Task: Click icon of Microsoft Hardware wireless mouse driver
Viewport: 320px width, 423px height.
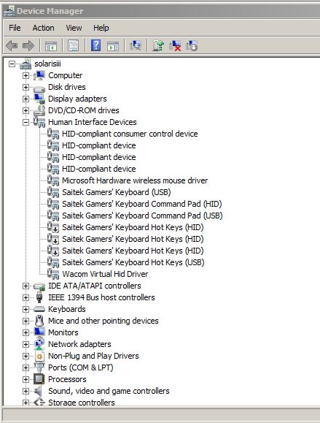Action: (x=53, y=180)
